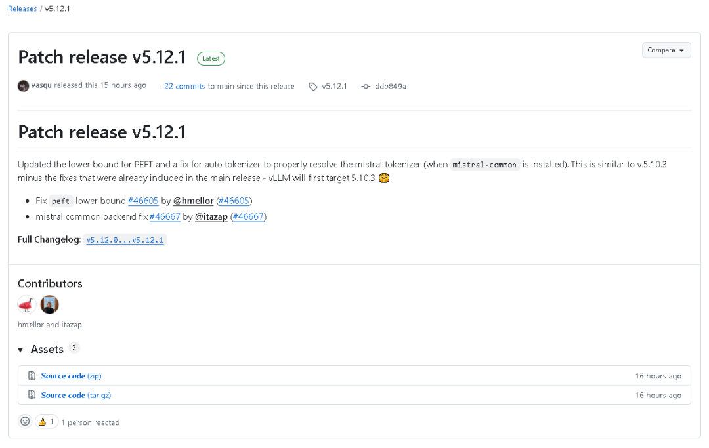Download Source code (zip)
Viewport: 709px width, 448px height.
[x=71, y=376]
